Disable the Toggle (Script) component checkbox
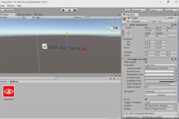 tap(129, 59)
